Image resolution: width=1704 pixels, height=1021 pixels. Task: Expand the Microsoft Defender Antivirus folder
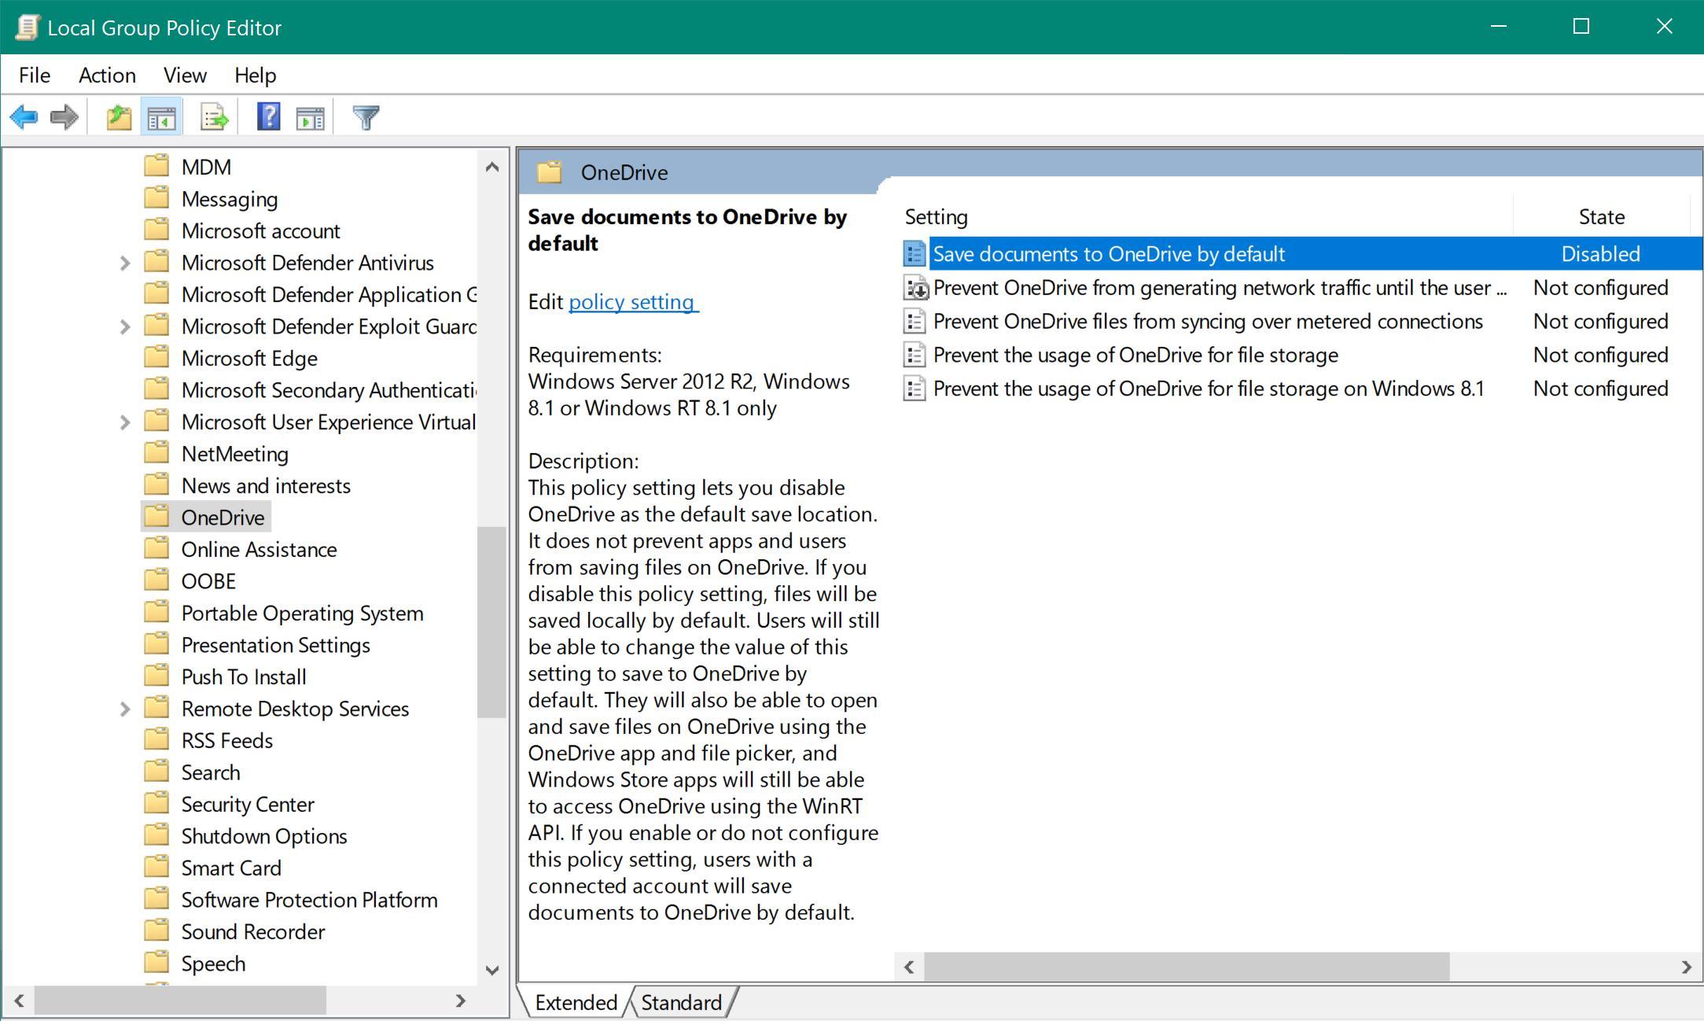tap(124, 263)
